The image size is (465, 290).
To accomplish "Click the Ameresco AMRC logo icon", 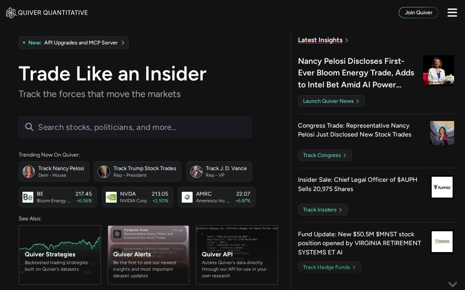I will (x=187, y=197).
